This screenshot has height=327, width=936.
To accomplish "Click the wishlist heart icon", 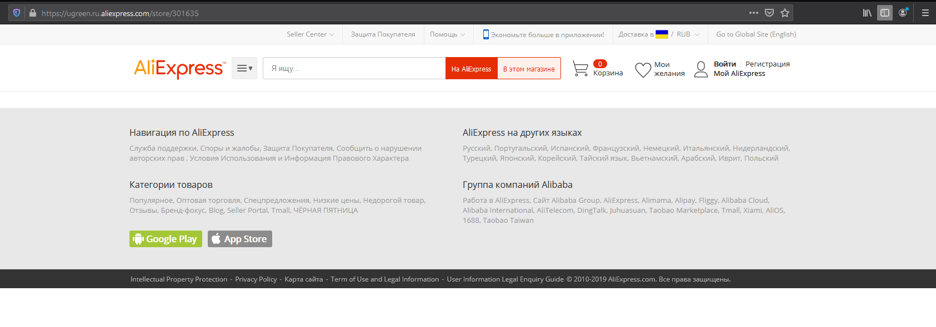I will tap(643, 70).
